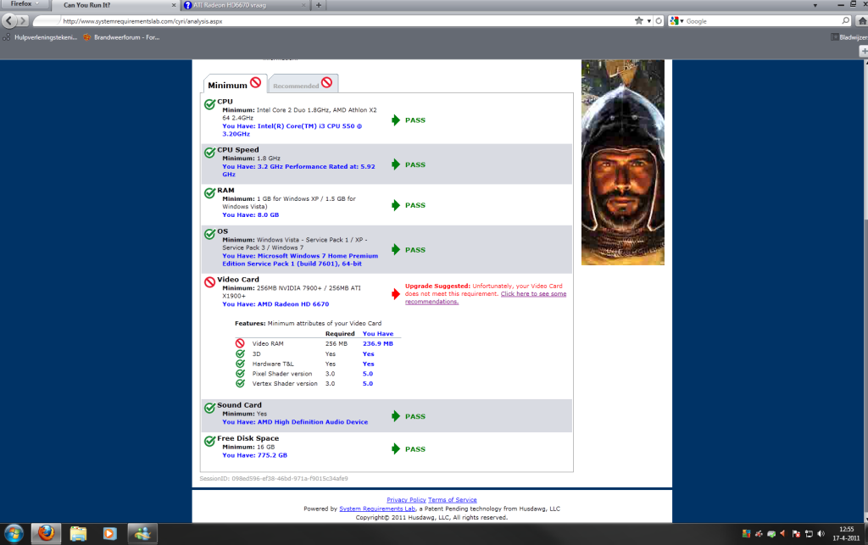
Task: Open the Firefox home page icon
Action: tap(862, 21)
